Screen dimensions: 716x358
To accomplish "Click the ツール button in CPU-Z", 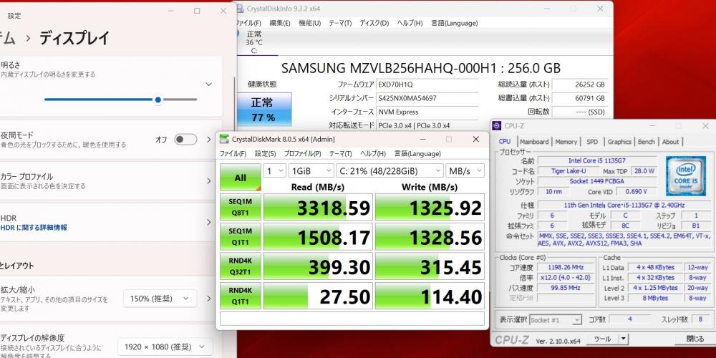I will click(602, 339).
